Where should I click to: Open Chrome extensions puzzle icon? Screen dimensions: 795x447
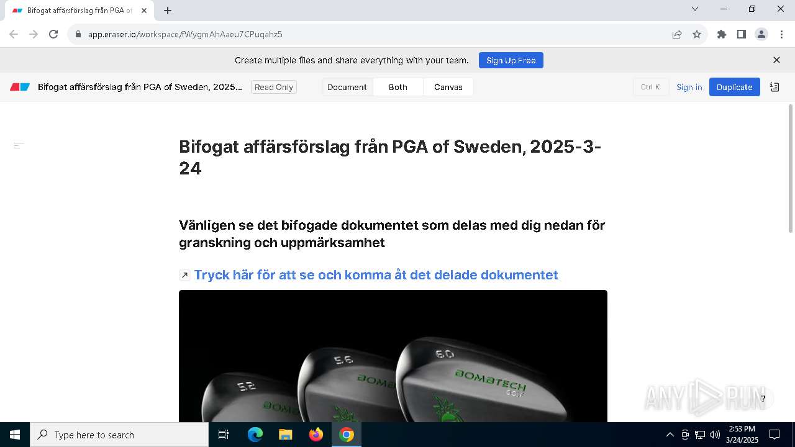(x=722, y=34)
